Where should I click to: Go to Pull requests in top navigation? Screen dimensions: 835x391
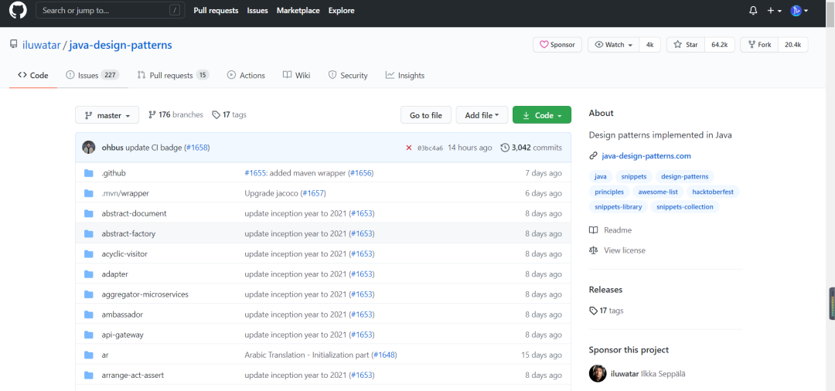point(216,11)
